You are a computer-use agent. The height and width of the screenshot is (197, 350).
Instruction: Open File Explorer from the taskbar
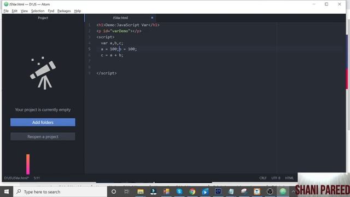pos(141,192)
